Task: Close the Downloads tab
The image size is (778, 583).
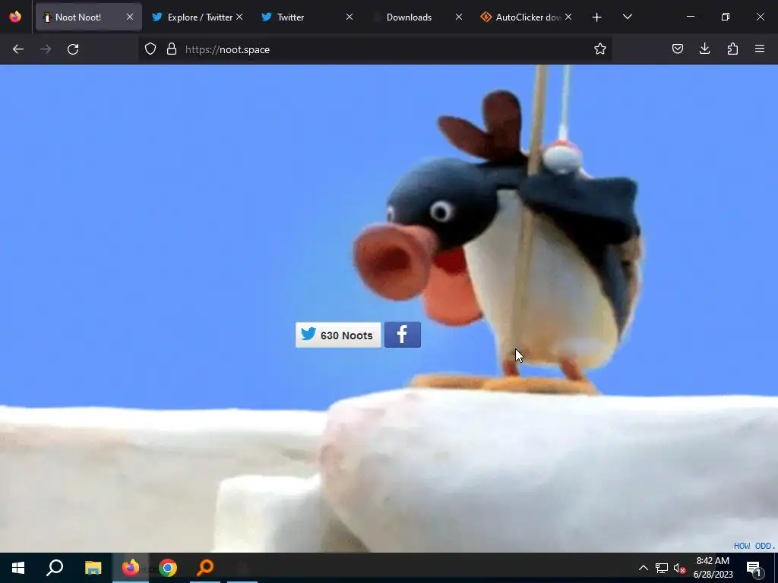Action: [458, 17]
